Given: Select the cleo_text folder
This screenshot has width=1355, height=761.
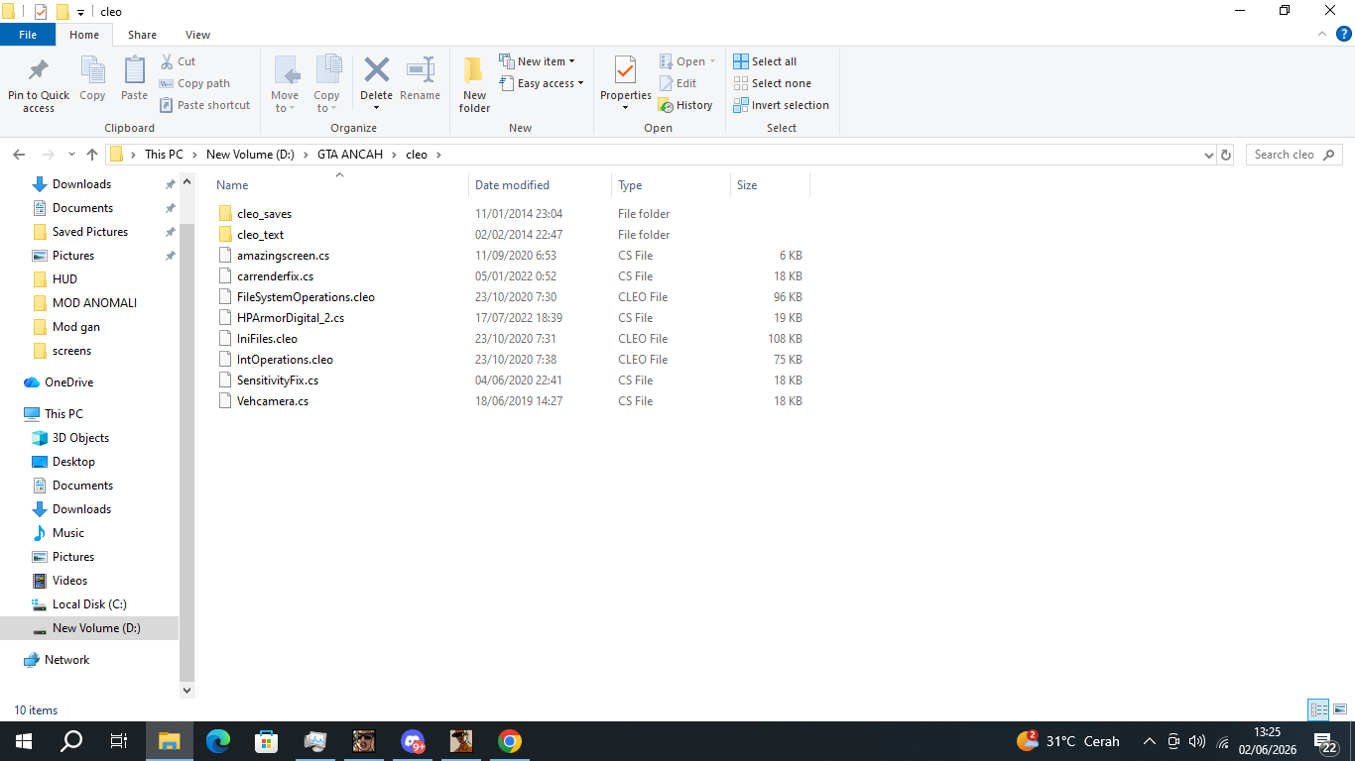Looking at the screenshot, I should [x=260, y=235].
